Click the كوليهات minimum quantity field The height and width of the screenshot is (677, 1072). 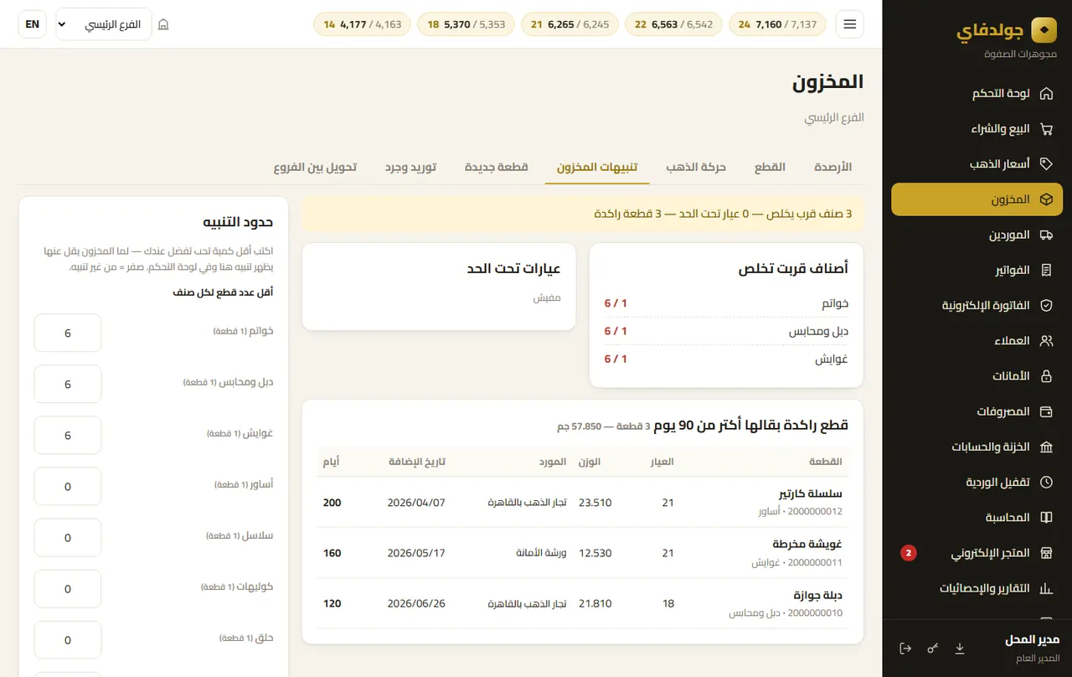[68, 589]
